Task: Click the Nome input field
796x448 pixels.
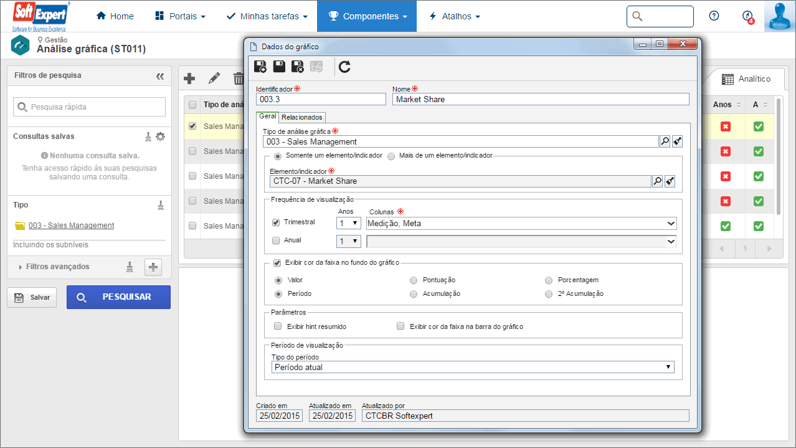Action: [x=541, y=99]
